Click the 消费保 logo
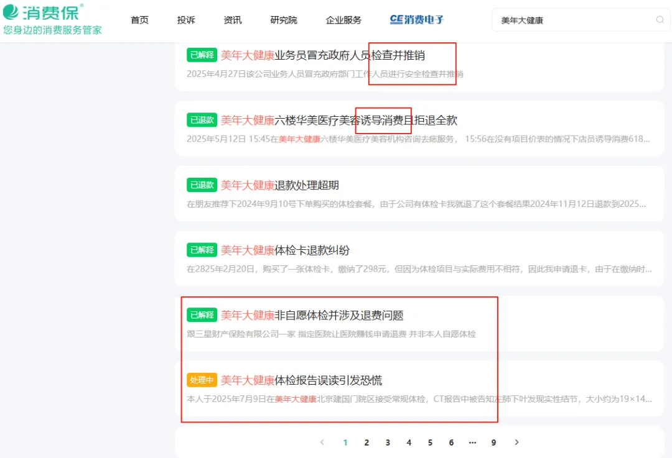Viewport: 672px width, 458px height. click(43, 12)
